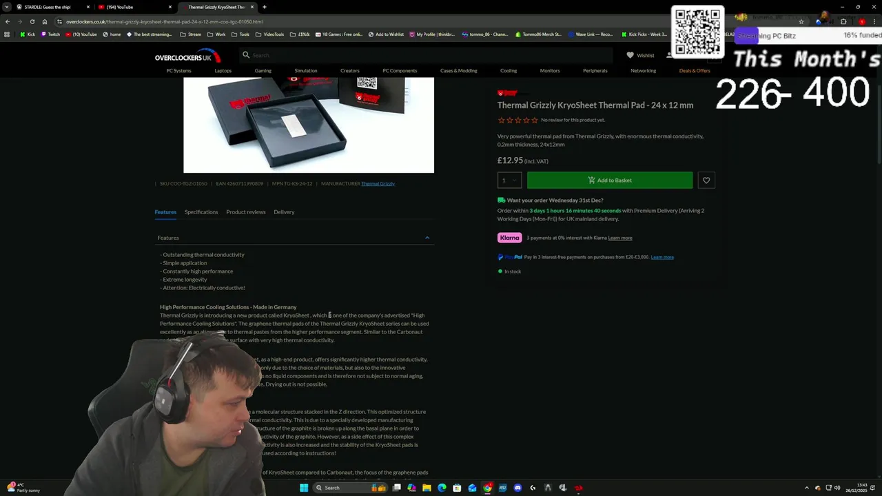Viewport: 882px width, 496px height.
Task: Open Thermal Grizzly manufacturer link
Action: click(378, 184)
